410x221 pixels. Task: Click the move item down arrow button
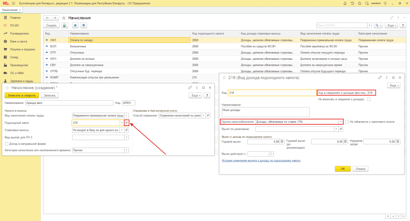click(x=84, y=25)
